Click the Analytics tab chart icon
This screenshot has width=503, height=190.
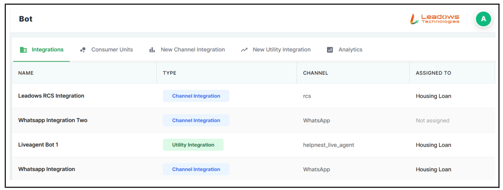330,50
